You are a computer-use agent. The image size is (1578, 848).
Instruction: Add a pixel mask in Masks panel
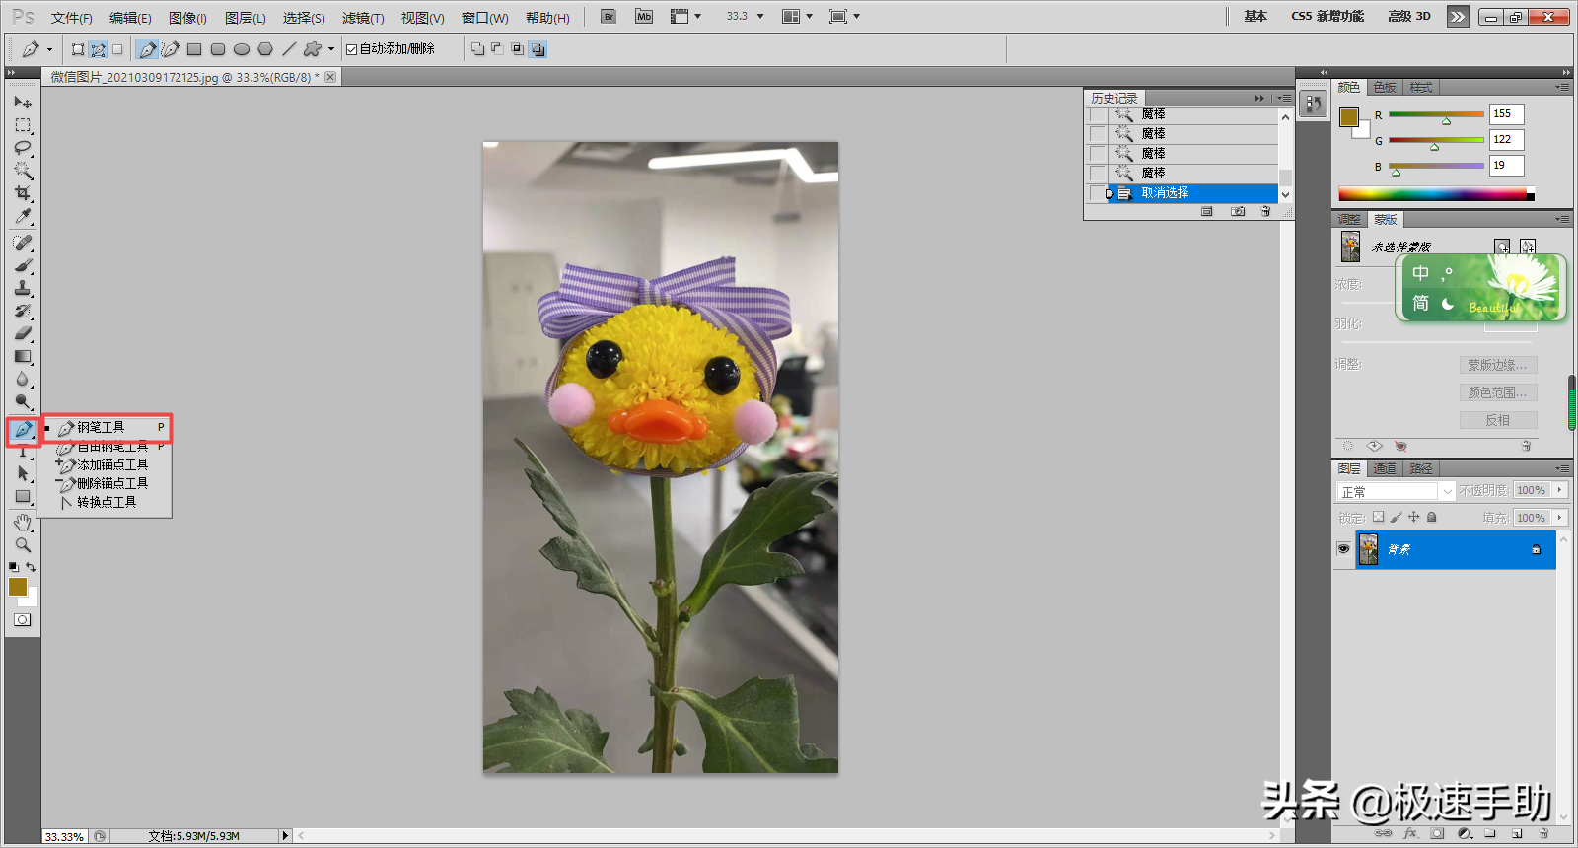1502,247
